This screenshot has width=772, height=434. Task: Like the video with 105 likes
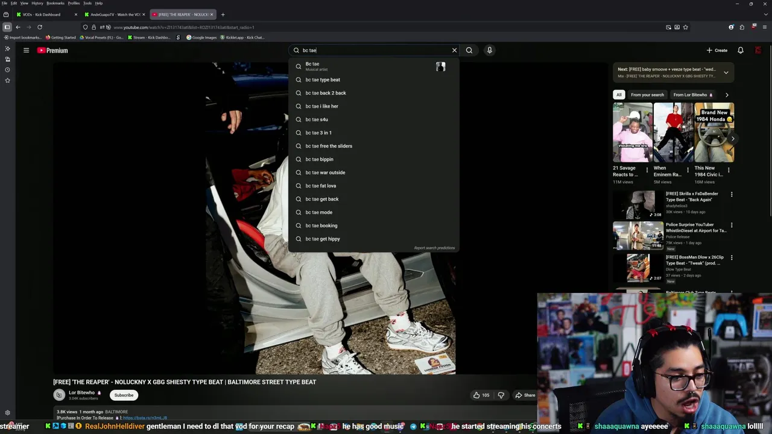481,395
